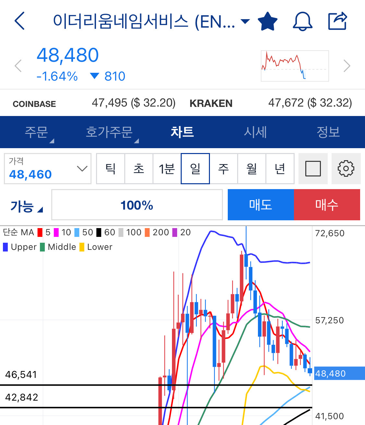Tap the blue Upper band legend swatch
Image resolution: width=365 pixels, height=425 pixels.
coord(5,247)
